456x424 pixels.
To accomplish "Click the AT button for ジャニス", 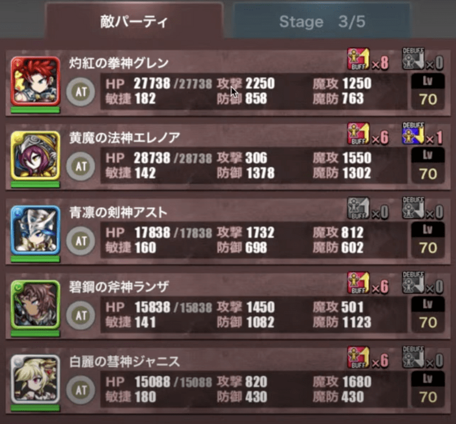I will pyautogui.click(x=80, y=390).
